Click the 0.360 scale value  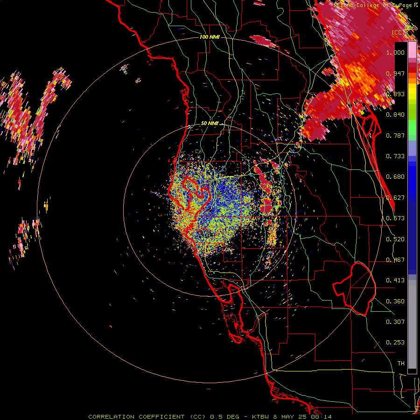coord(395,301)
